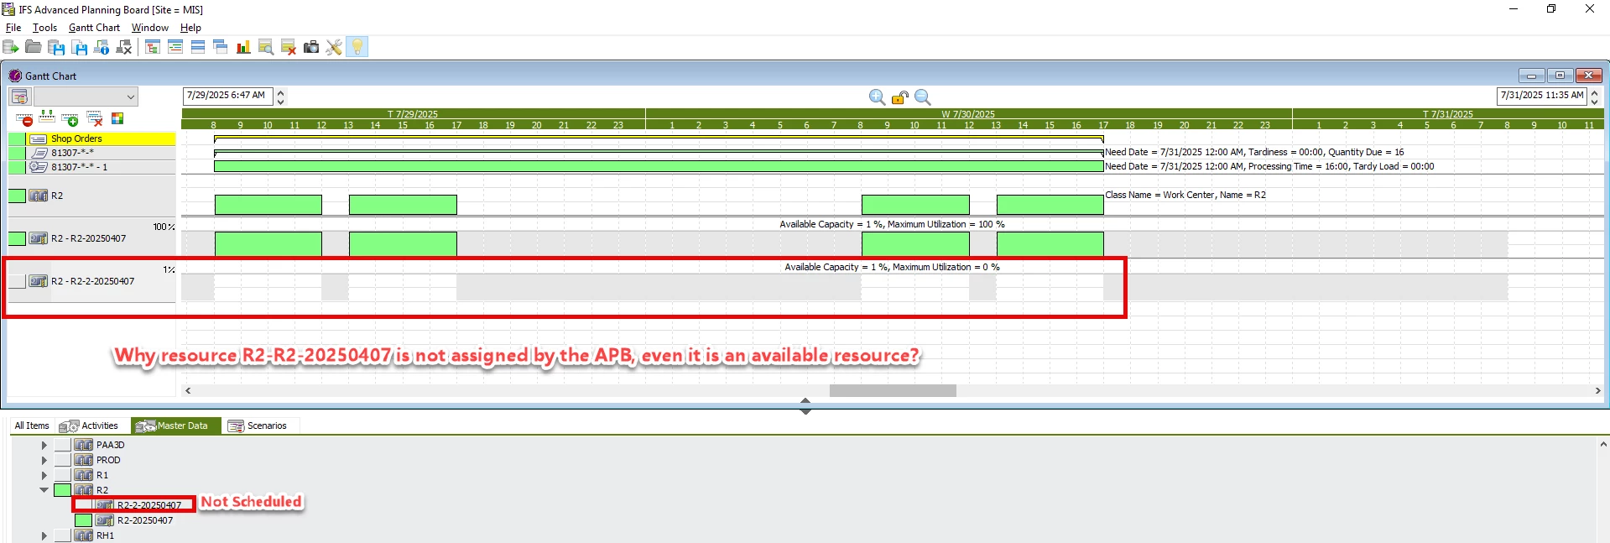Image resolution: width=1610 pixels, height=543 pixels.
Task: Open the hierarchical tree Gantt view icon
Action: point(153,47)
